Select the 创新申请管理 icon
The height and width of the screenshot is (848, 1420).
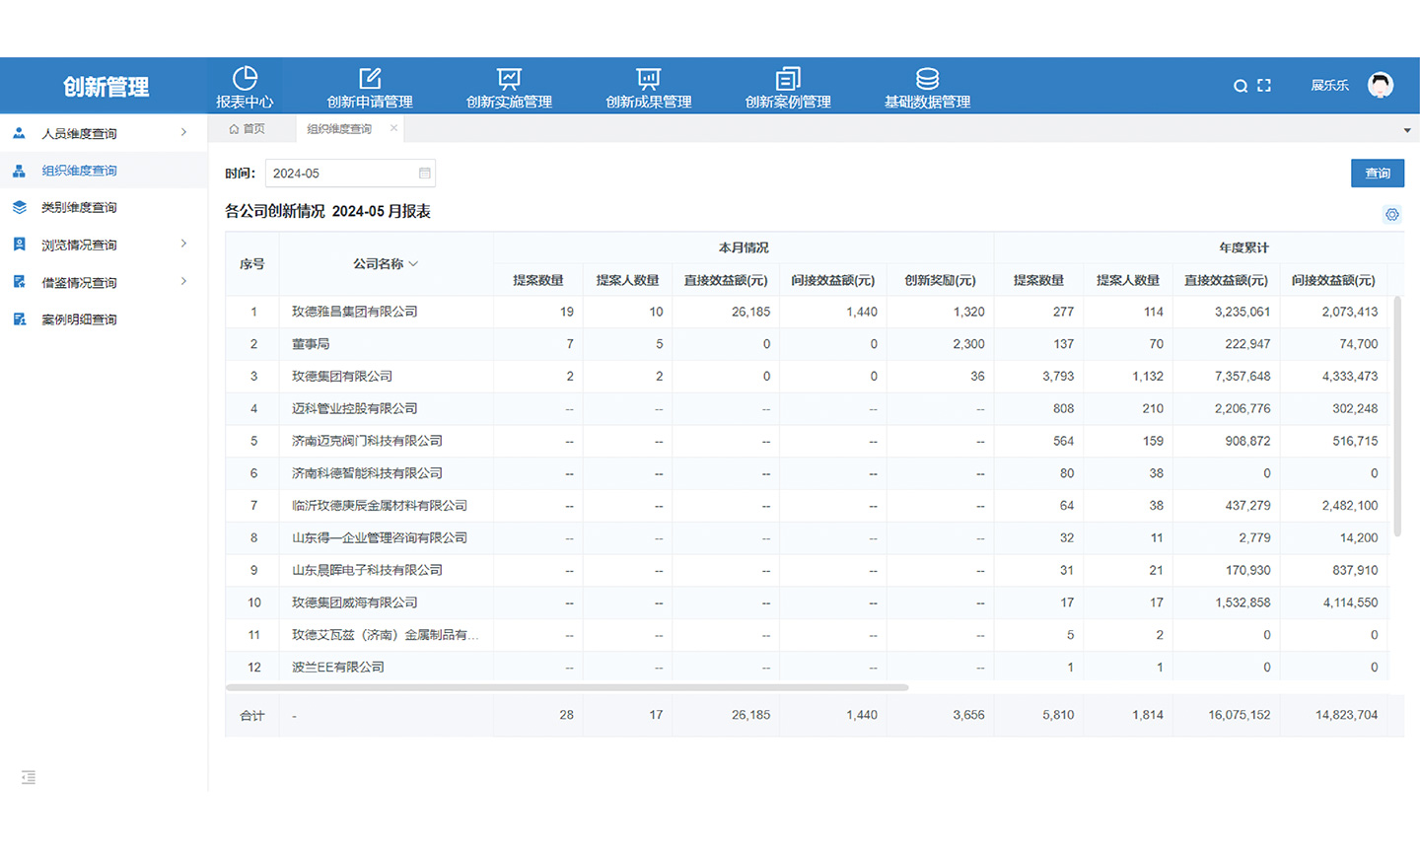pos(370,85)
